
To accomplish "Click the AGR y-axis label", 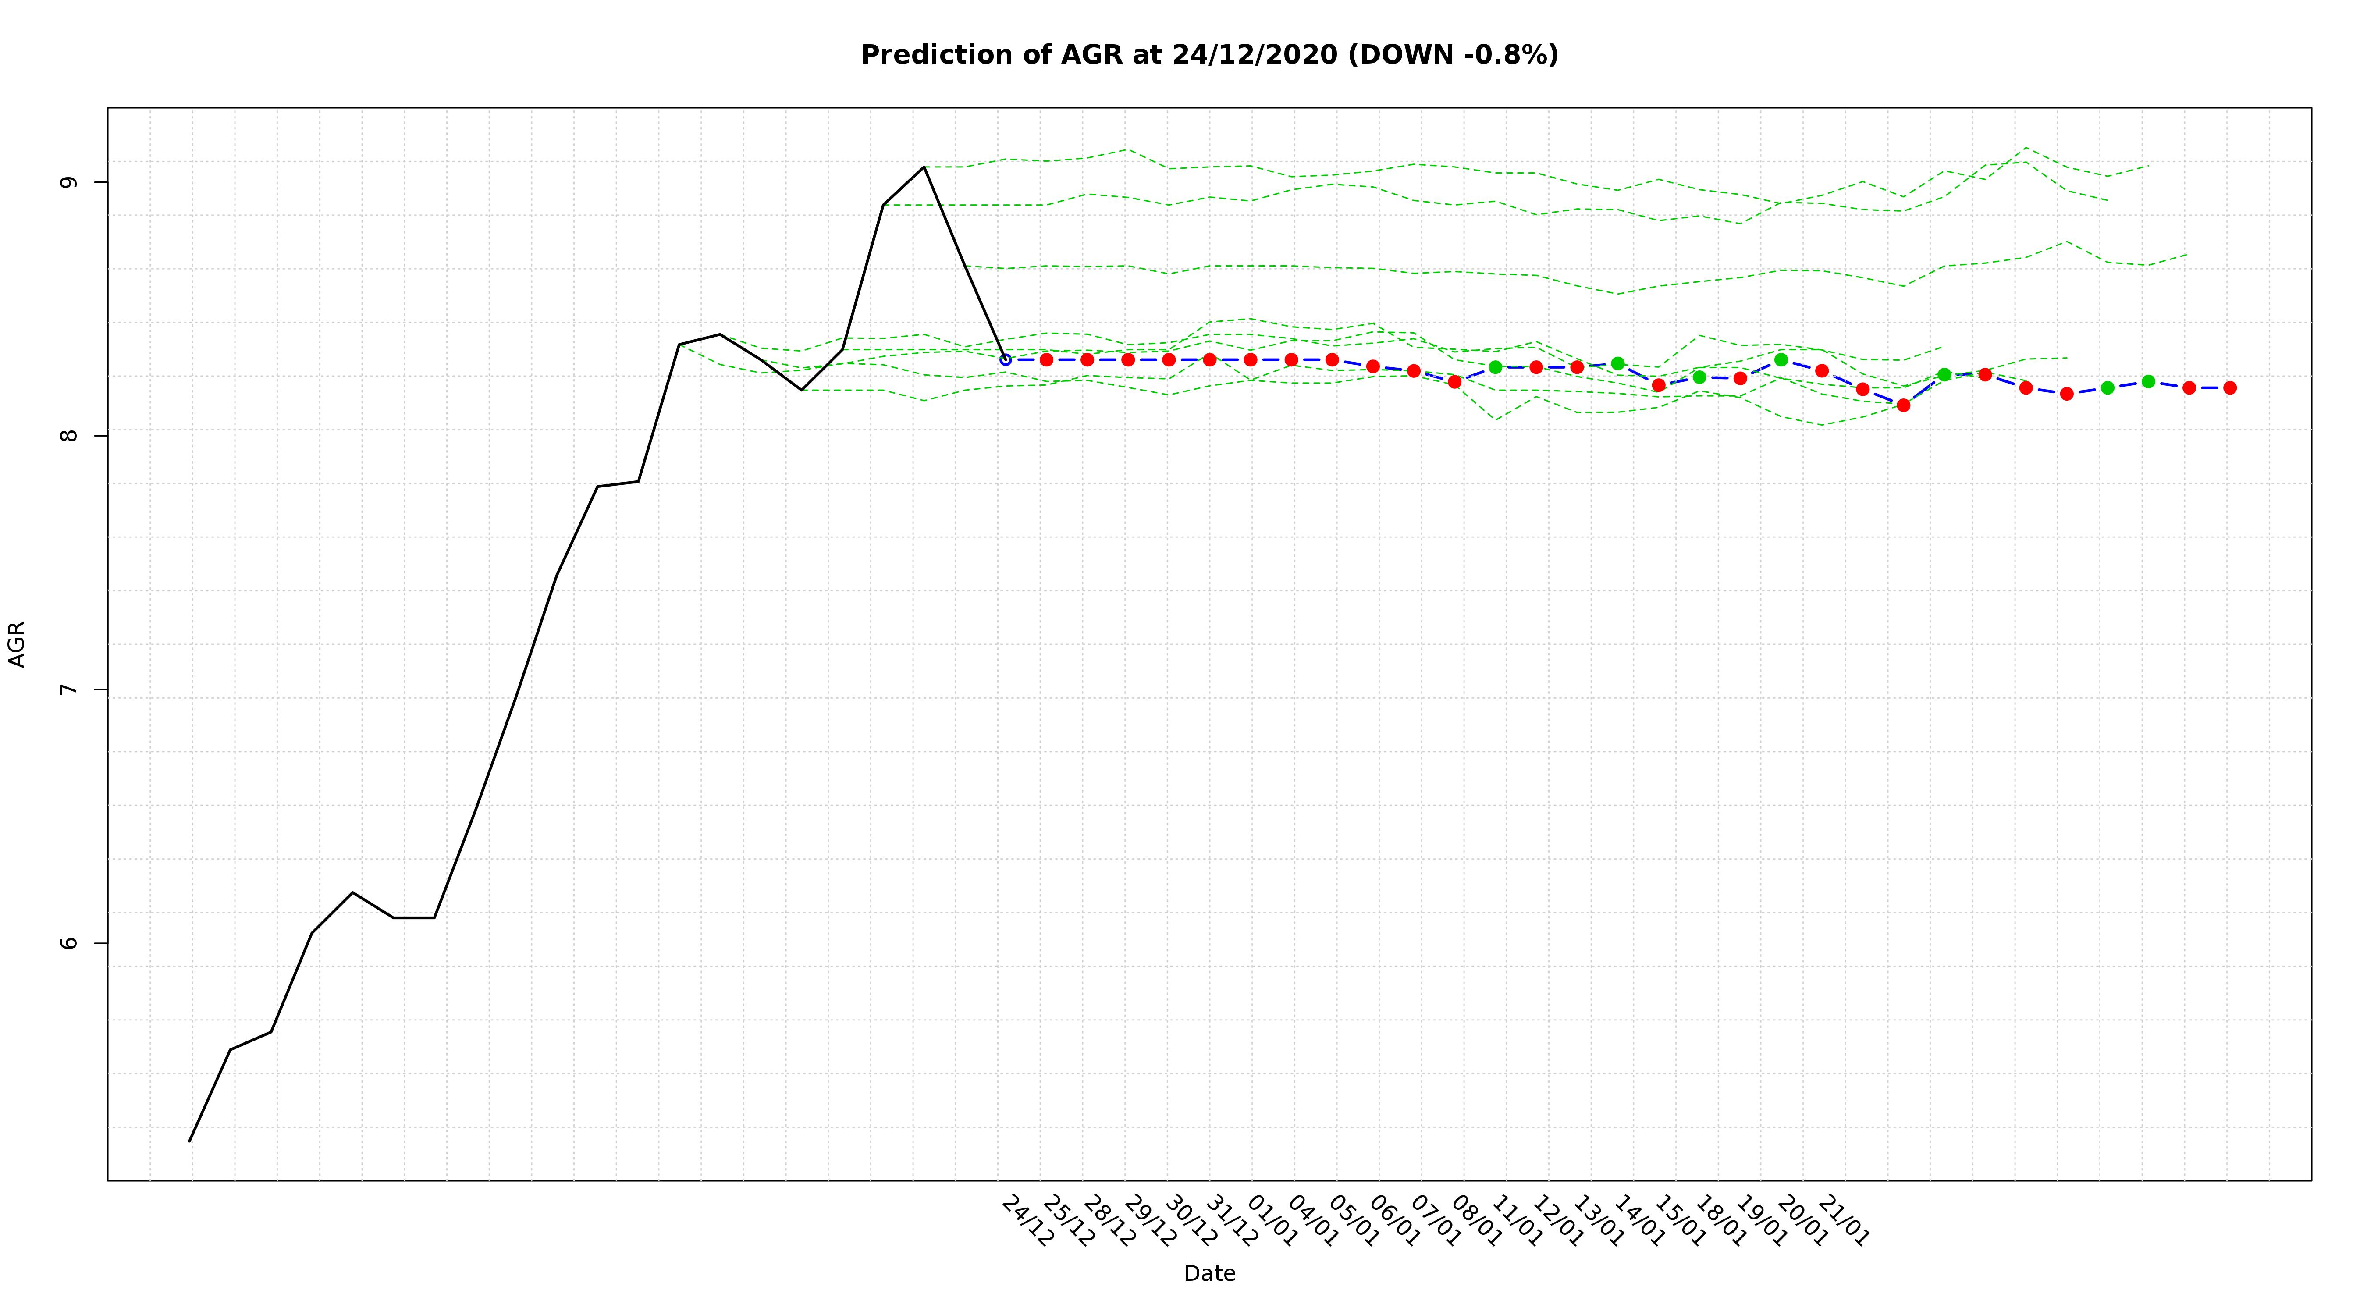I will [17, 644].
